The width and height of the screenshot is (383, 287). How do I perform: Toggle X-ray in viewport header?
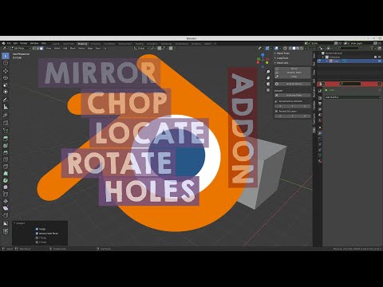click(x=285, y=49)
